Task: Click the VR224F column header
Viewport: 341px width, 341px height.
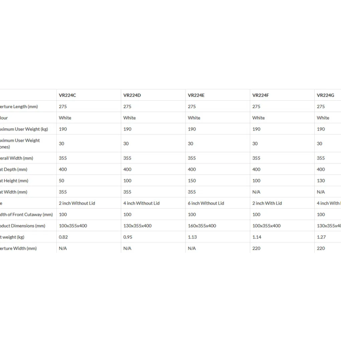Action: click(x=260, y=95)
